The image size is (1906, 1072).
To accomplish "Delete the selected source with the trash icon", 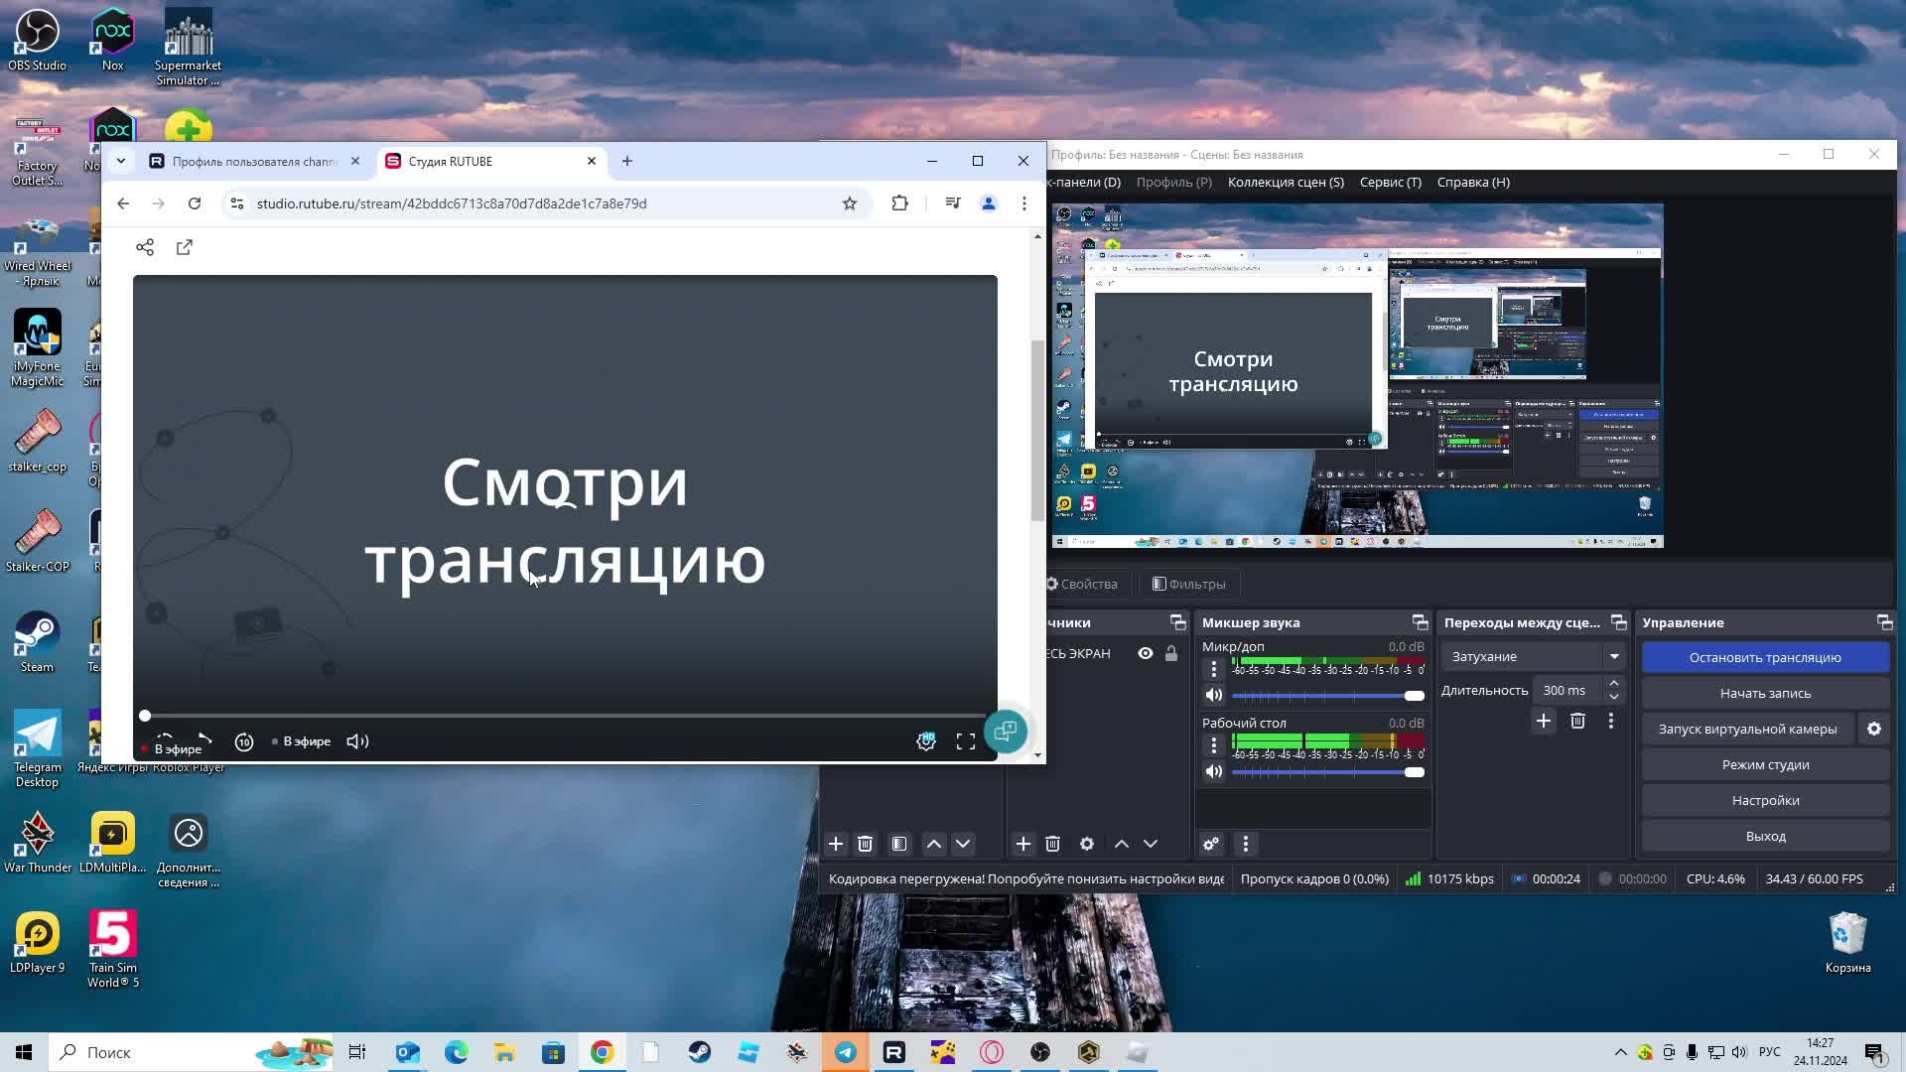I will tap(1053, 843).
